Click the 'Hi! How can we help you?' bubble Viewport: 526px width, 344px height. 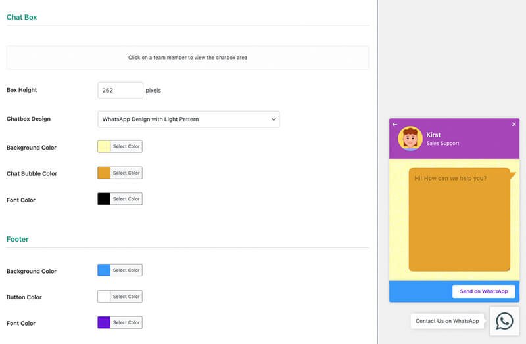(x=459, y=220)
